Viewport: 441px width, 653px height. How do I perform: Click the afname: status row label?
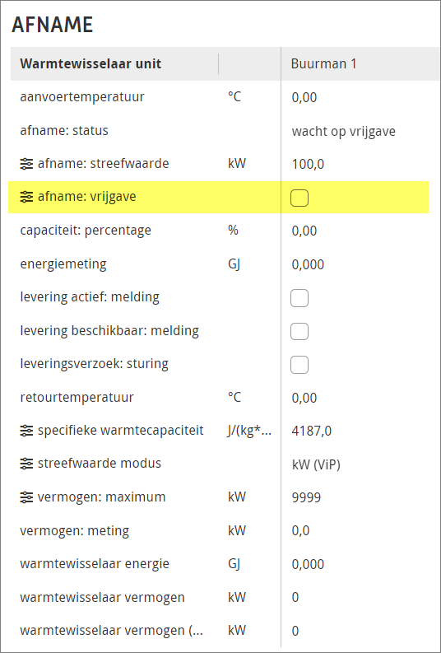[64, 131]
